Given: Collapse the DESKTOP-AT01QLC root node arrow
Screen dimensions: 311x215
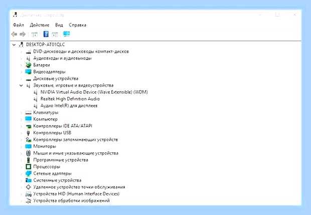Looking at the screenshot, I should (x=14, y=45).
